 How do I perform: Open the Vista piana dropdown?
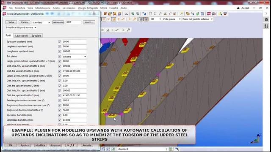(x=171, y=19)
